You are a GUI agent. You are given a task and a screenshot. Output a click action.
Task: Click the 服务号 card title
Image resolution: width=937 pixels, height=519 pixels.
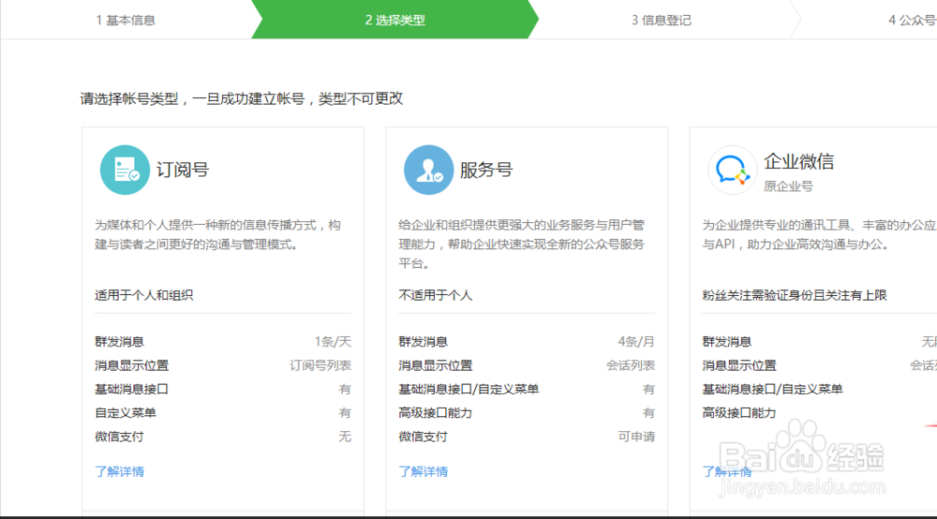point(486,170)
